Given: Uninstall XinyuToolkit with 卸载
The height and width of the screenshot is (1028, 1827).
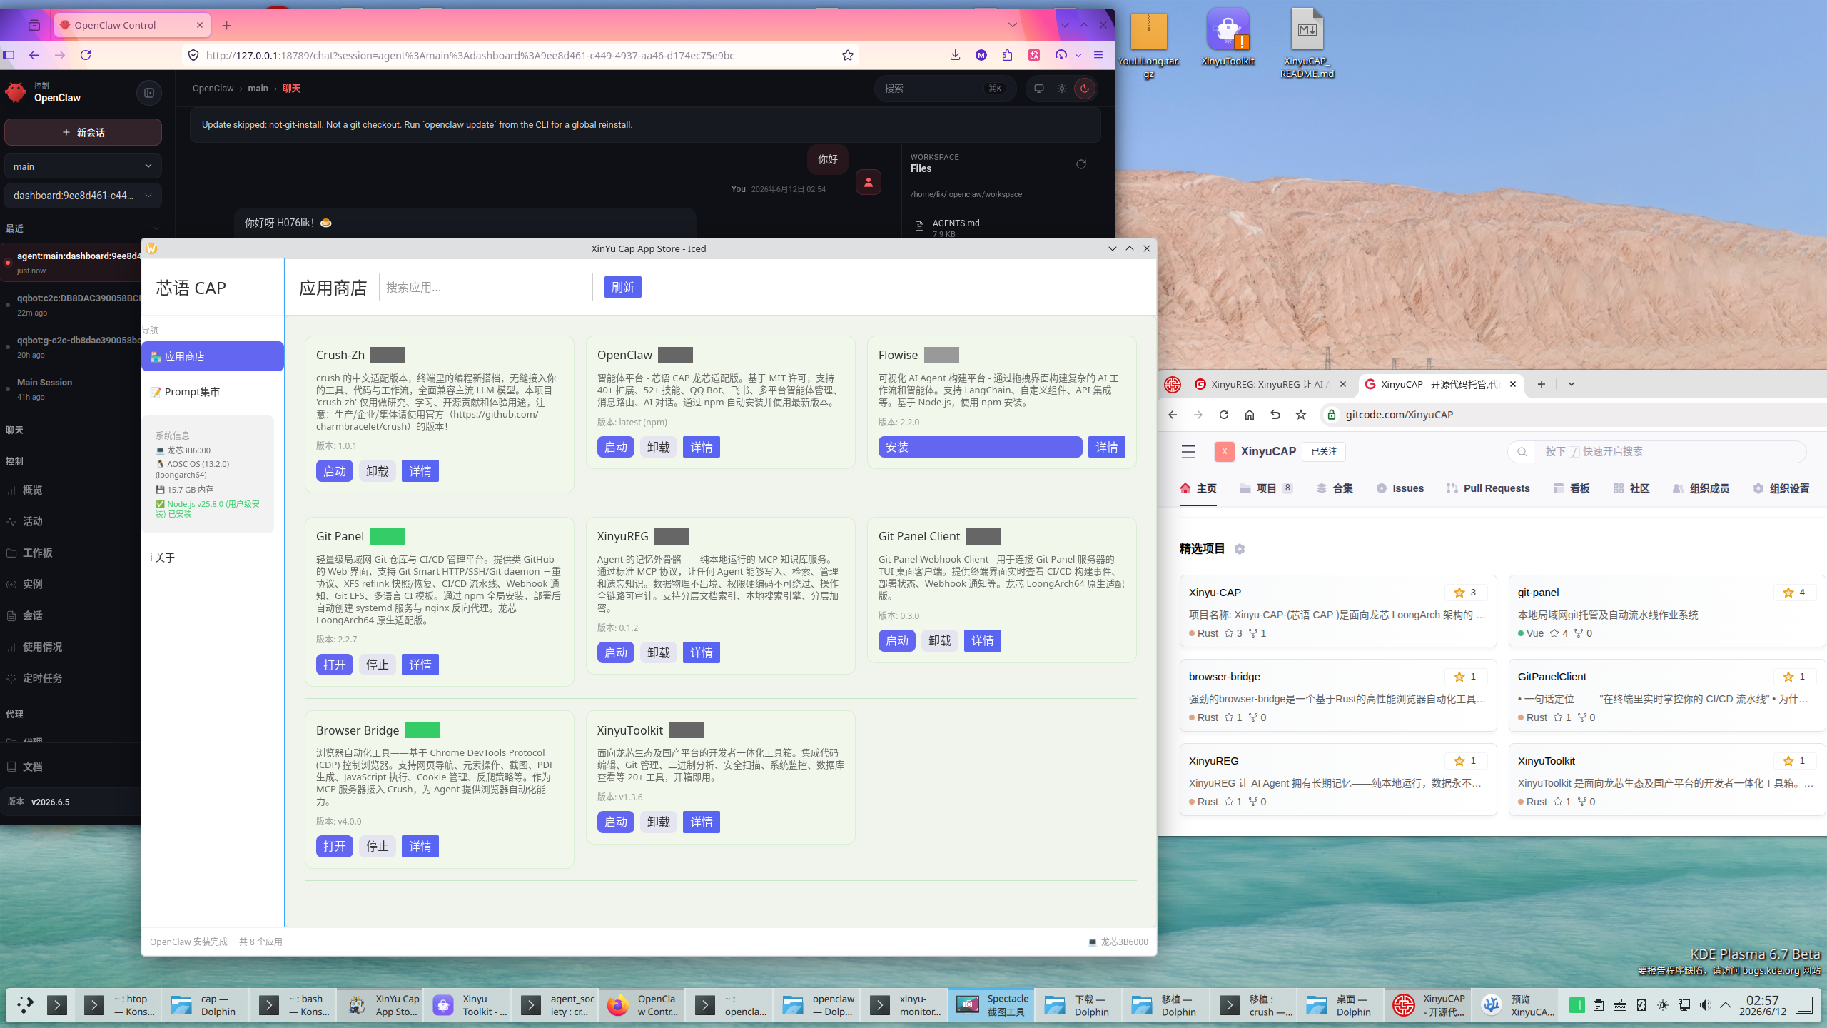Looking at the screenshot, I should (658, 822).
